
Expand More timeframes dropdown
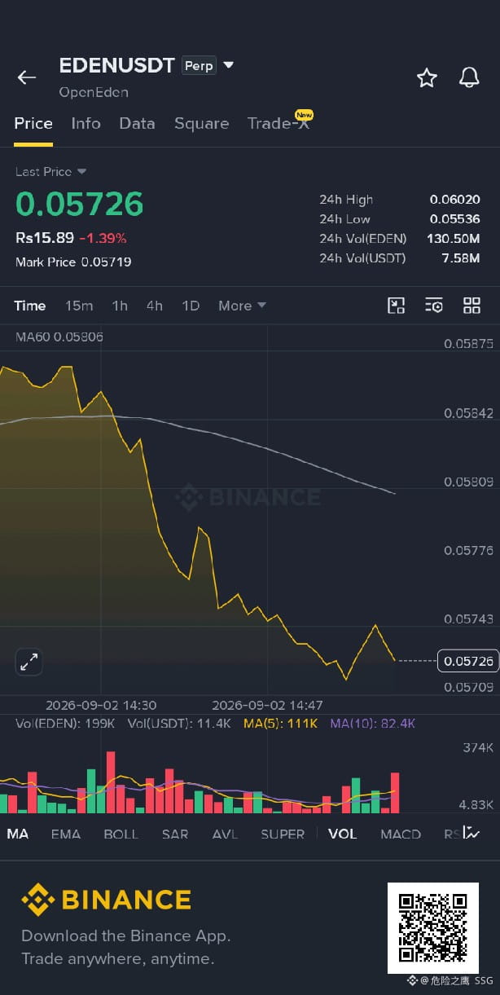[242, 306]
